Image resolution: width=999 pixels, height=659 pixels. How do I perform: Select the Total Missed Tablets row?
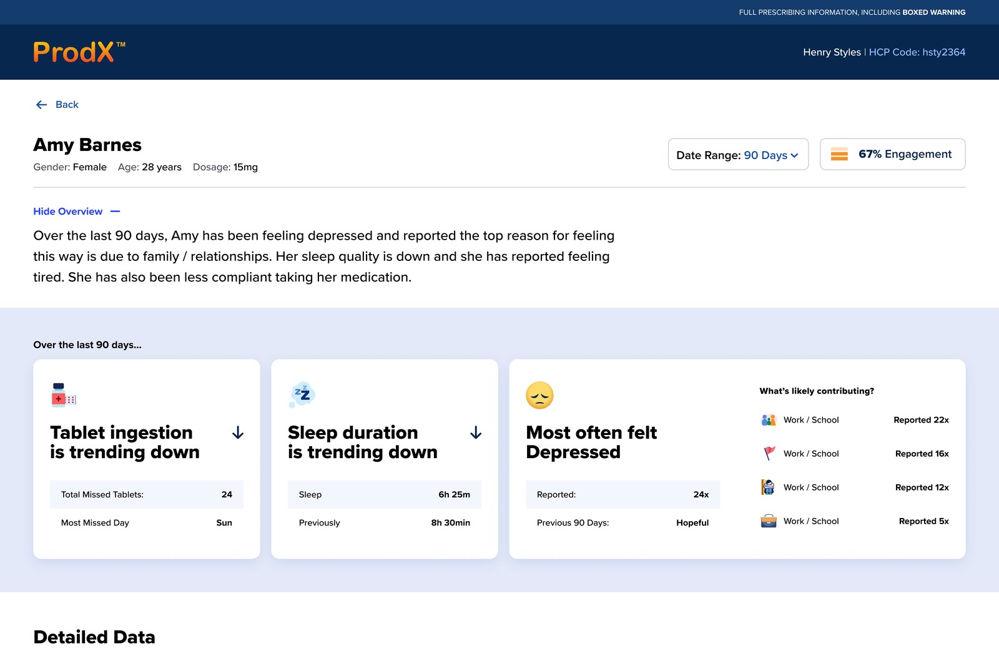point(147,494)
